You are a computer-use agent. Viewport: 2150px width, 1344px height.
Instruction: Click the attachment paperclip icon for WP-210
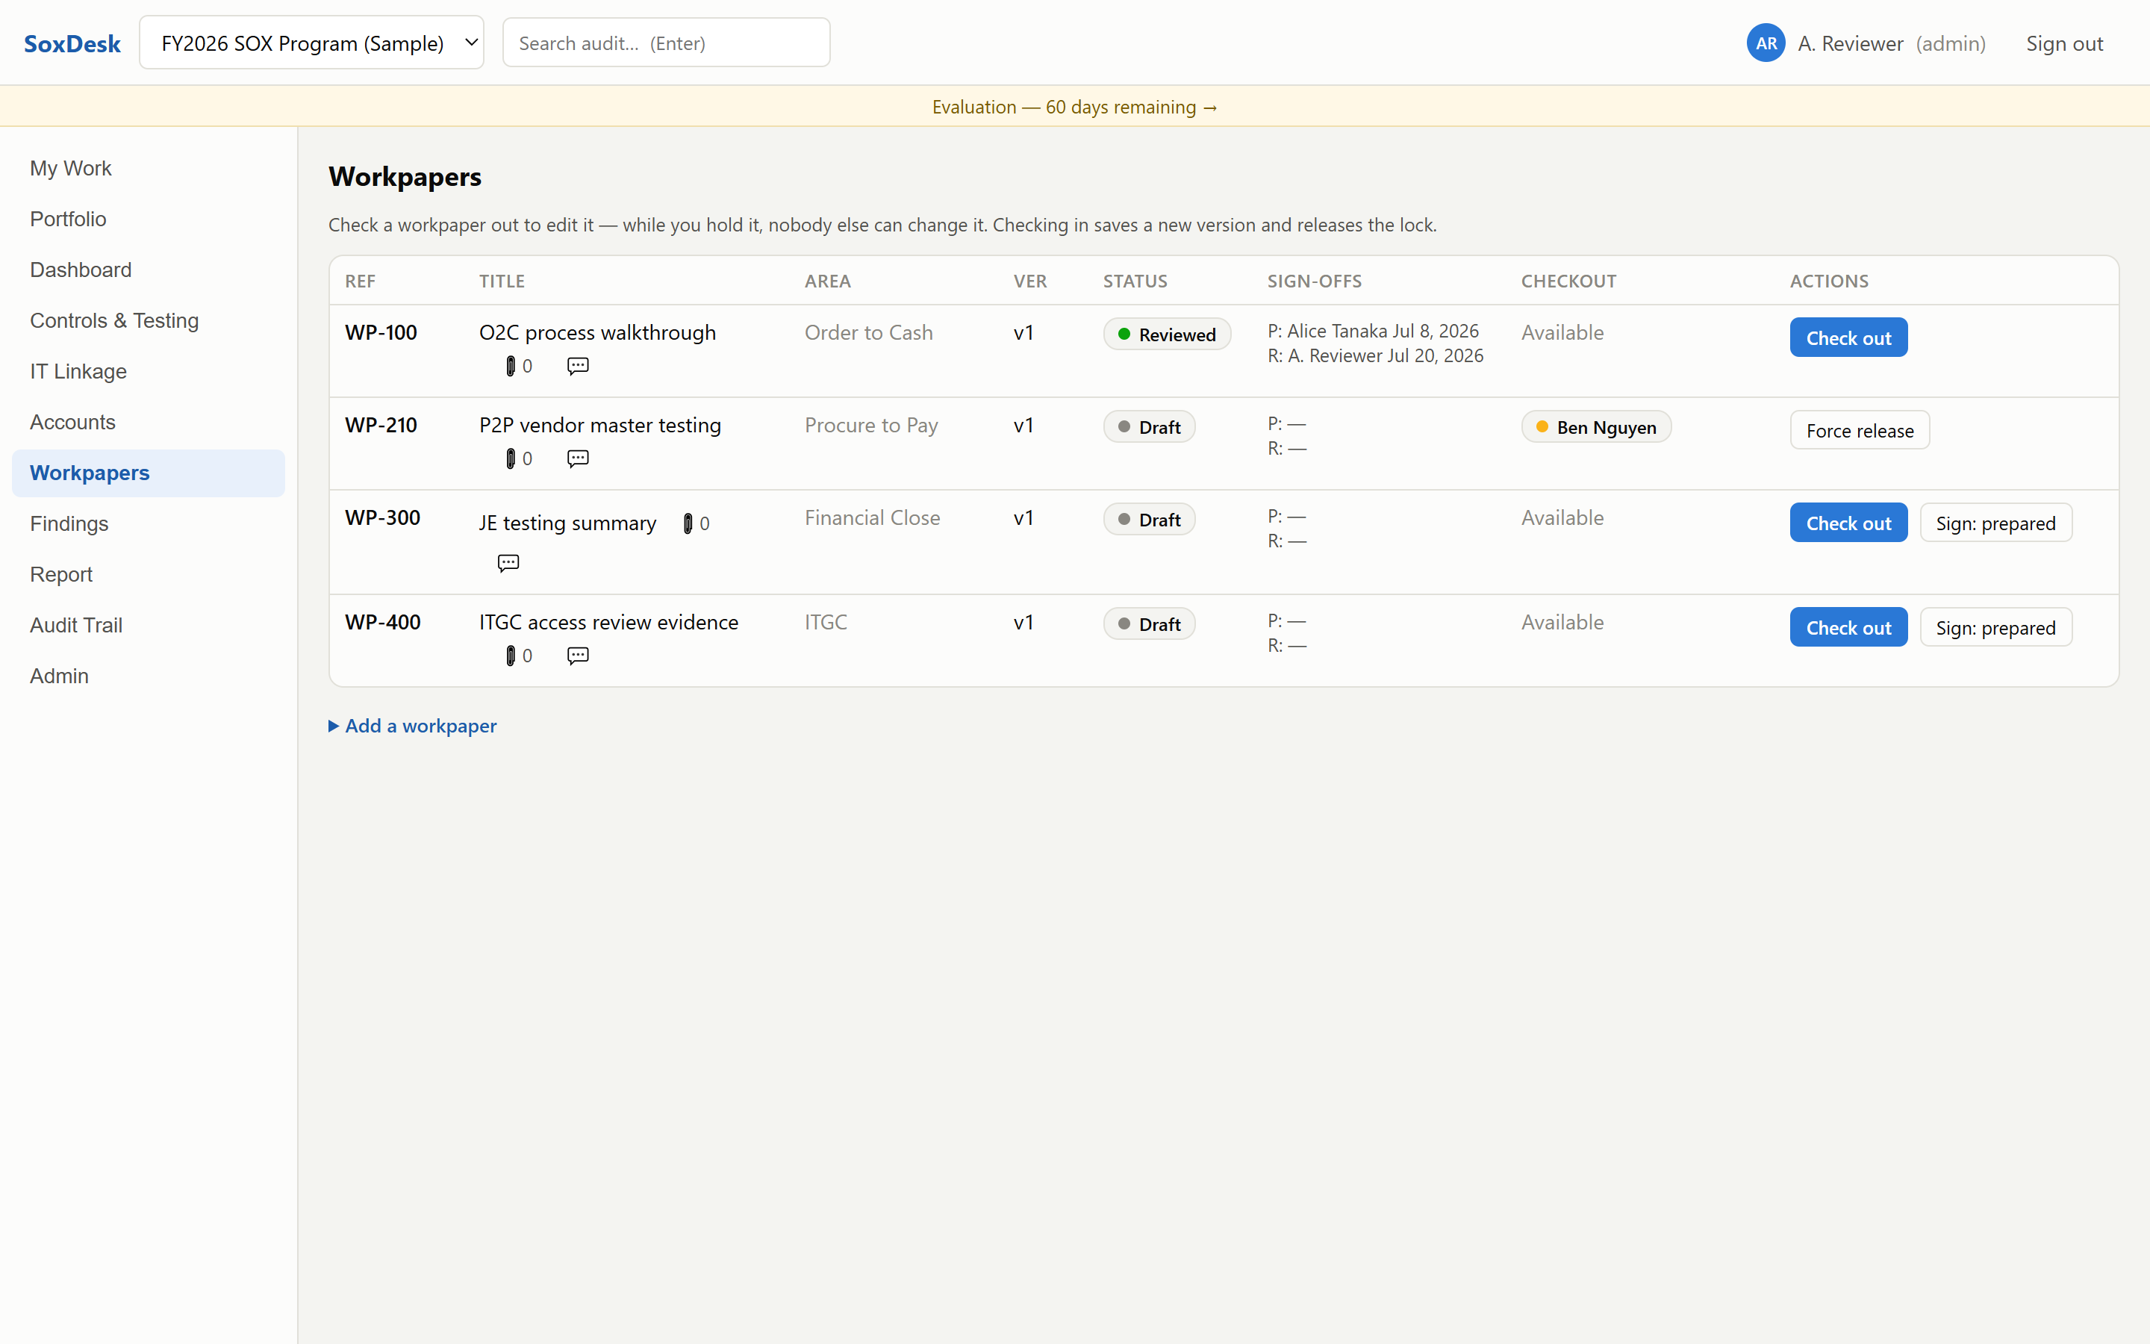coord(511,458)
